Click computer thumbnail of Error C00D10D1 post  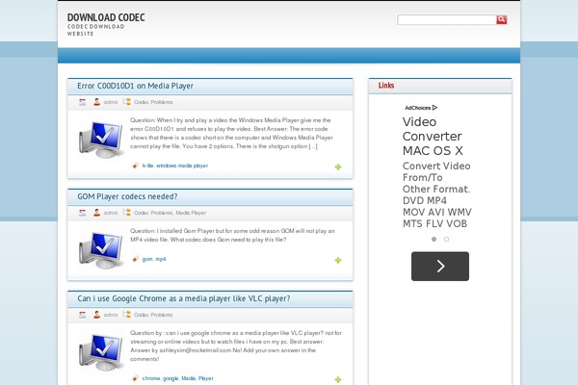click(100, 140)
